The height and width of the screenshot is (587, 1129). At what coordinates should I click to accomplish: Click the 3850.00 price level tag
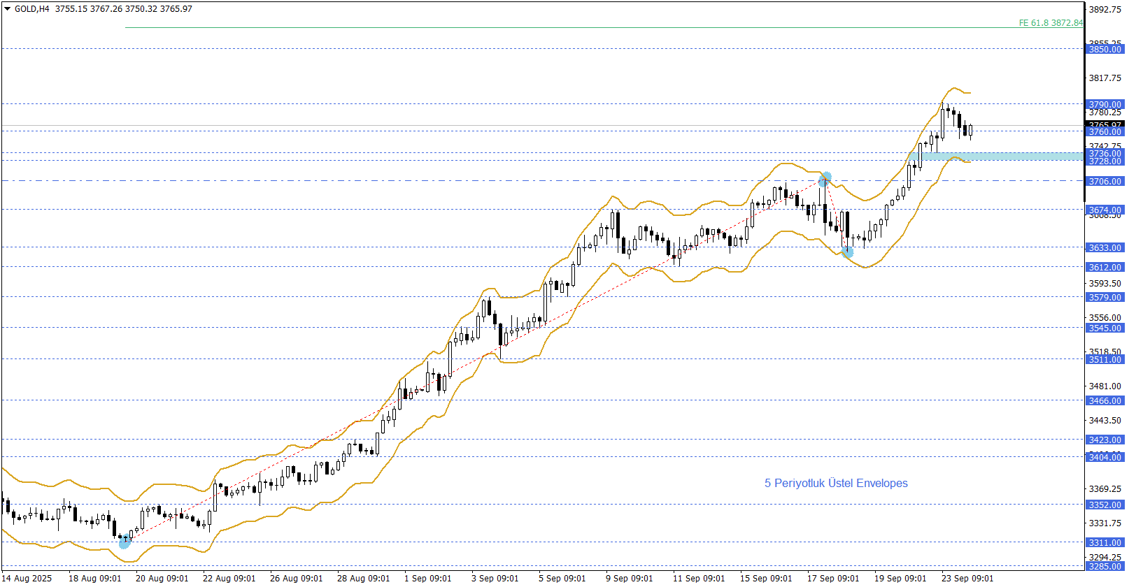pyautogui.click(x=1105, y=49)
